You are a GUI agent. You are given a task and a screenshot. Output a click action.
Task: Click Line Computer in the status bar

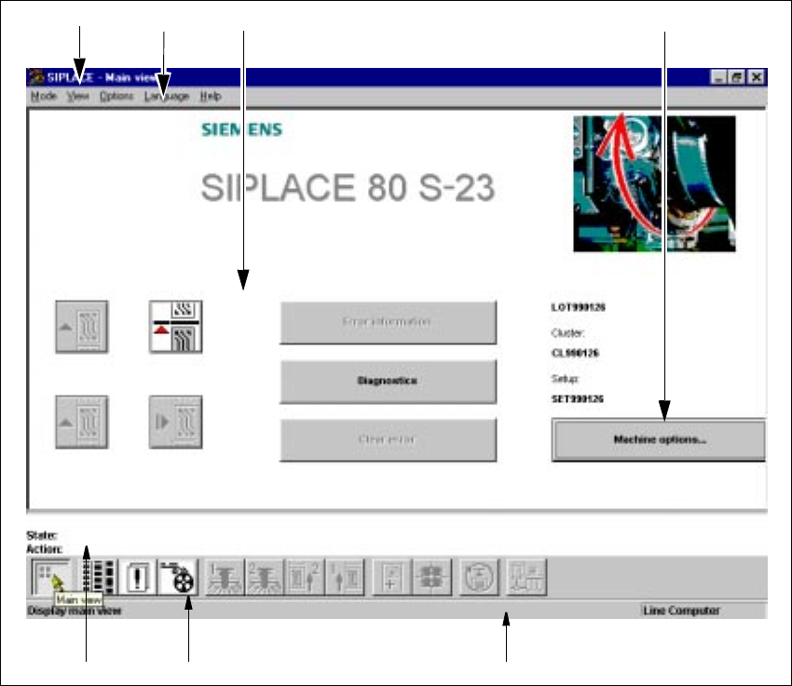pyautogui.click(x=681, y=611)
